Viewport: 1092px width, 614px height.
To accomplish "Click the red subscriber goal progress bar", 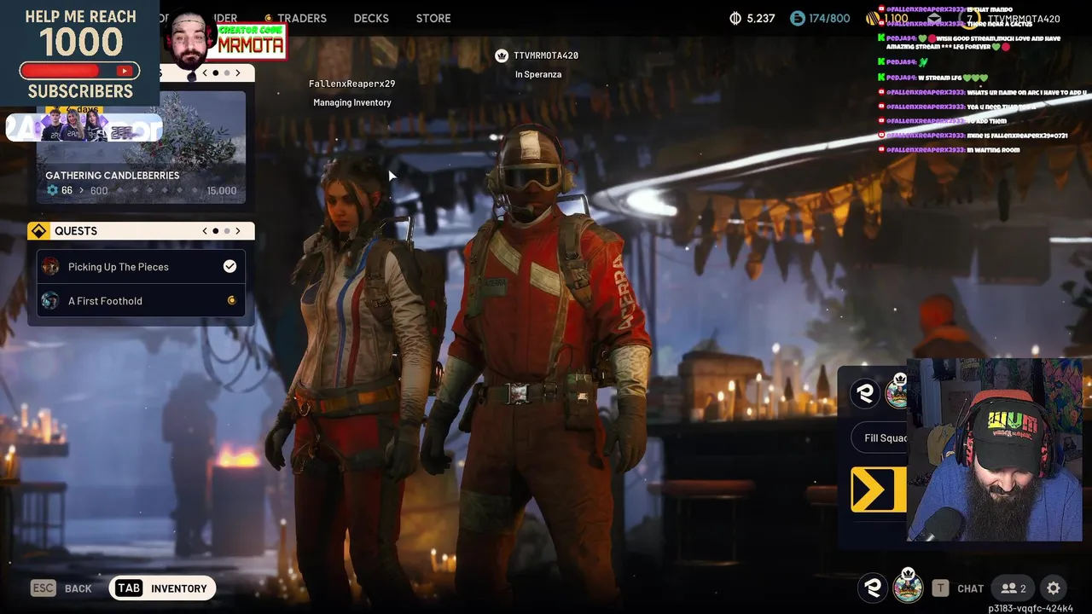I will (79, 72).
